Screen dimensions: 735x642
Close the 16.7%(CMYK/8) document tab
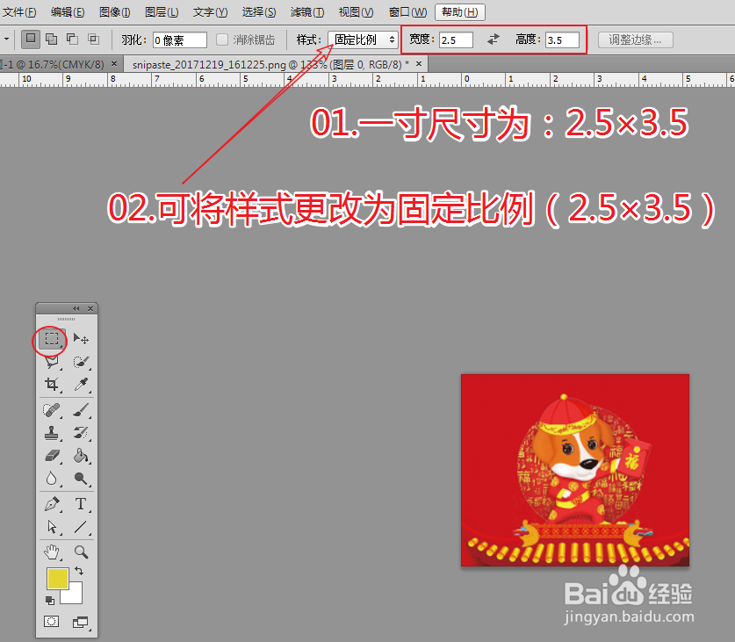click(114, 63)
